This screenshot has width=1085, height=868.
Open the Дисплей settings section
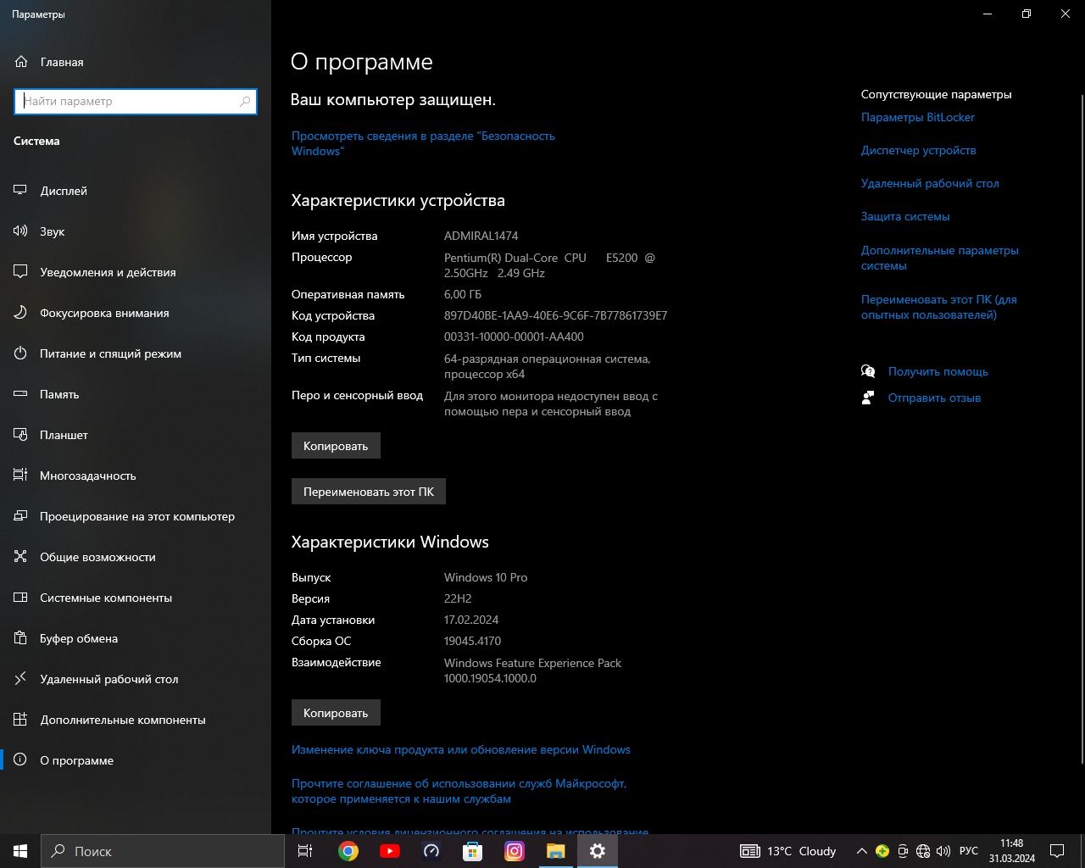136,191
